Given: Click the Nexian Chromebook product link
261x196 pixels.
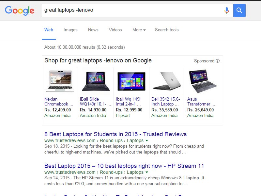Looking at the screenshot, I should [59, 102].
